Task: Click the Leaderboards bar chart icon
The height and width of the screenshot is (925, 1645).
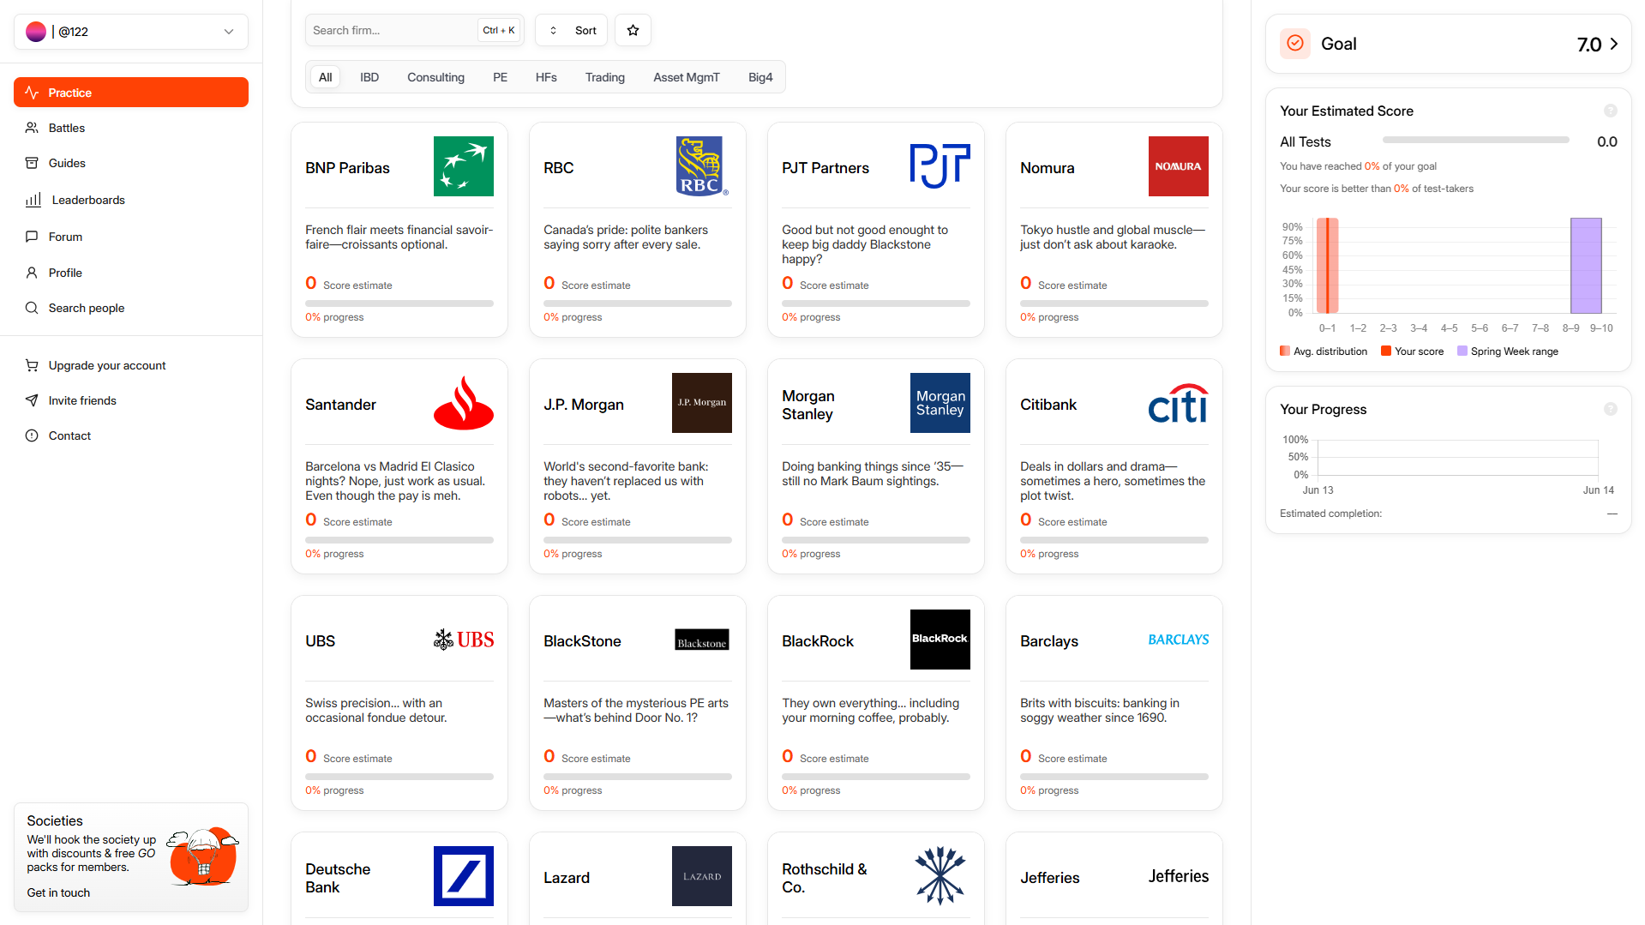Action: pos(33,200)
